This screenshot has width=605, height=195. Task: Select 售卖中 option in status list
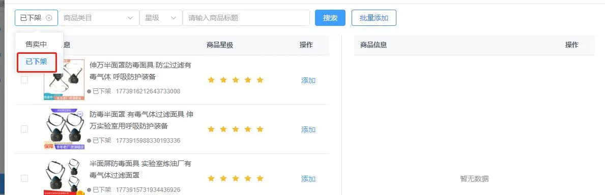(36, 44)
